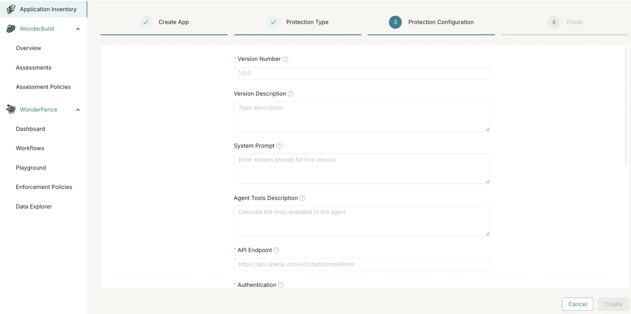This screenshot has width=631, height=314.
Task: Click the WonderFence logo icon
Action: 11,109
